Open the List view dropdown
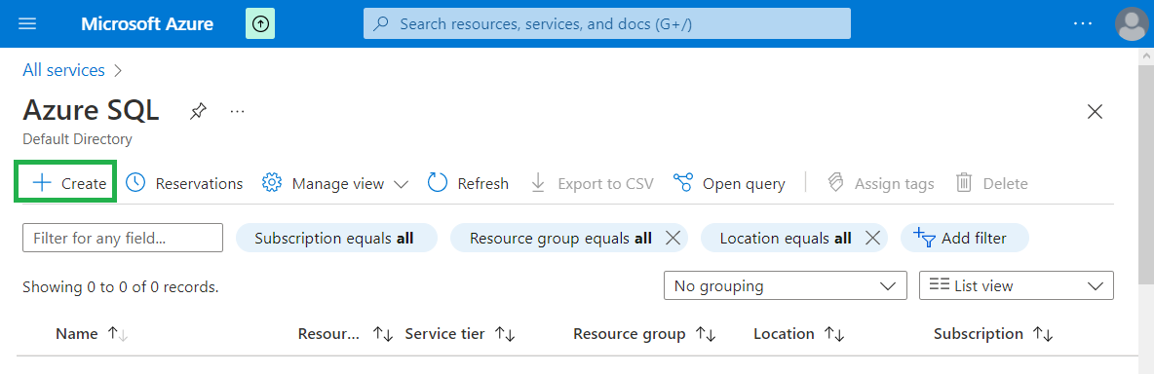Screen dimensions: 1154x374 pyautogui.click(x=1017, y=285)
